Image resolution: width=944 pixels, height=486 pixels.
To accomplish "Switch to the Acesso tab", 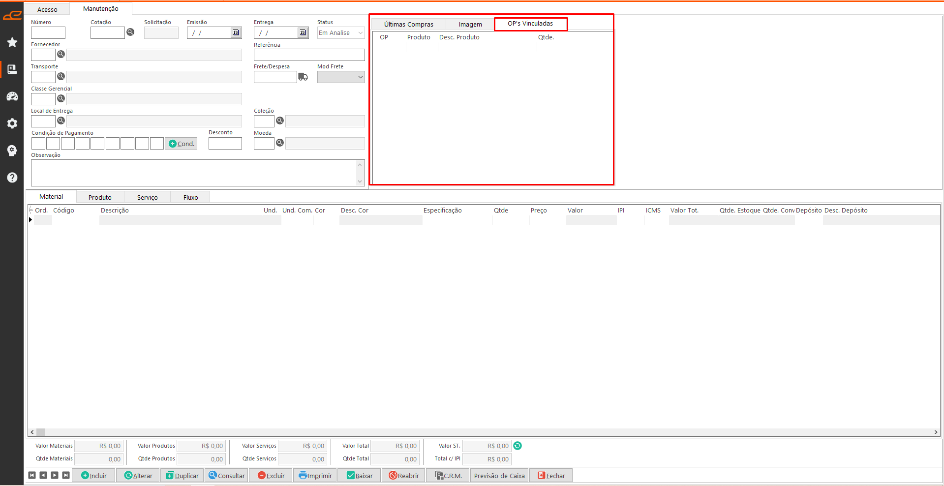I will [x=47, y=9].
